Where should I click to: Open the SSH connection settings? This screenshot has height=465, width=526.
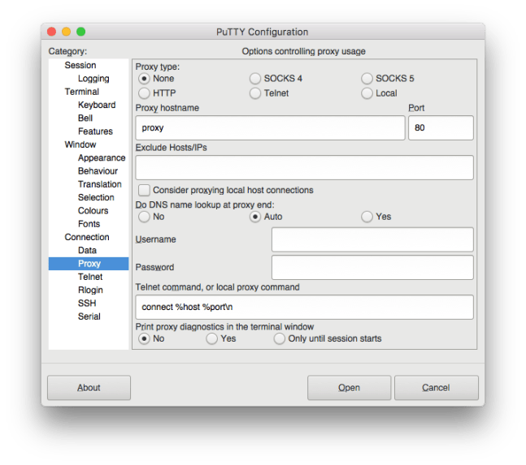pyautogui.click(x=87, y=303)
